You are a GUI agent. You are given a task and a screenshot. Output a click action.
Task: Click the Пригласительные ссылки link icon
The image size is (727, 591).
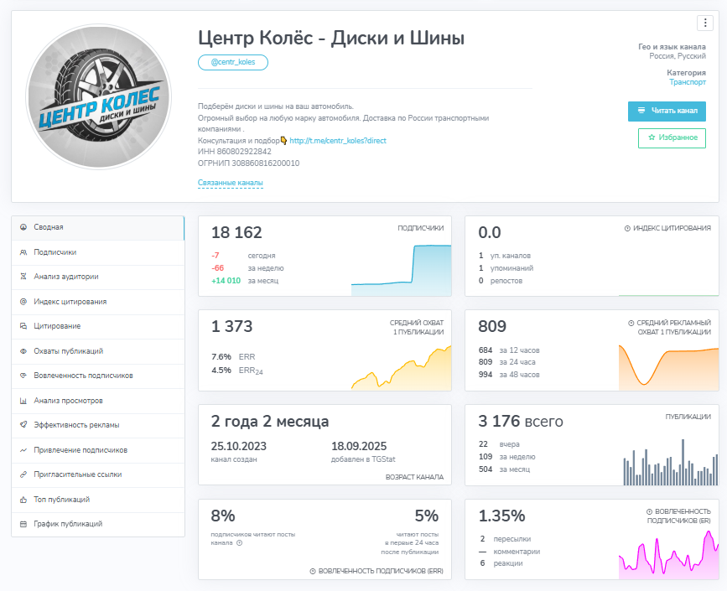coord(23,474)
